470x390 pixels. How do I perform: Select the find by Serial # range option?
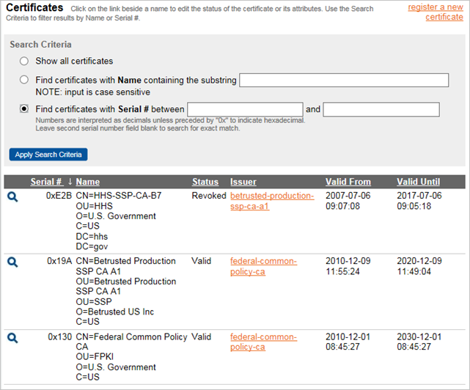tap(25, 109)
